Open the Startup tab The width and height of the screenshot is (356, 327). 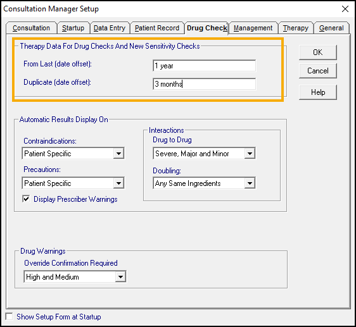point(73,28)
